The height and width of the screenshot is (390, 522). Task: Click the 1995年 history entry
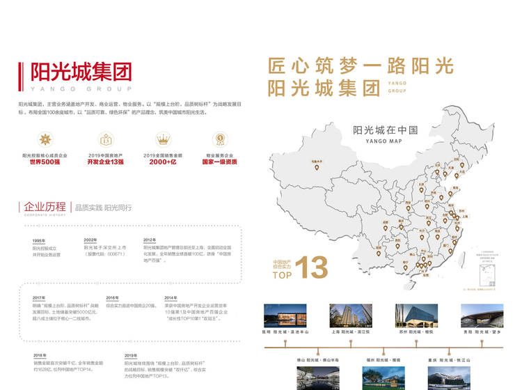click(x=47, y=248)
